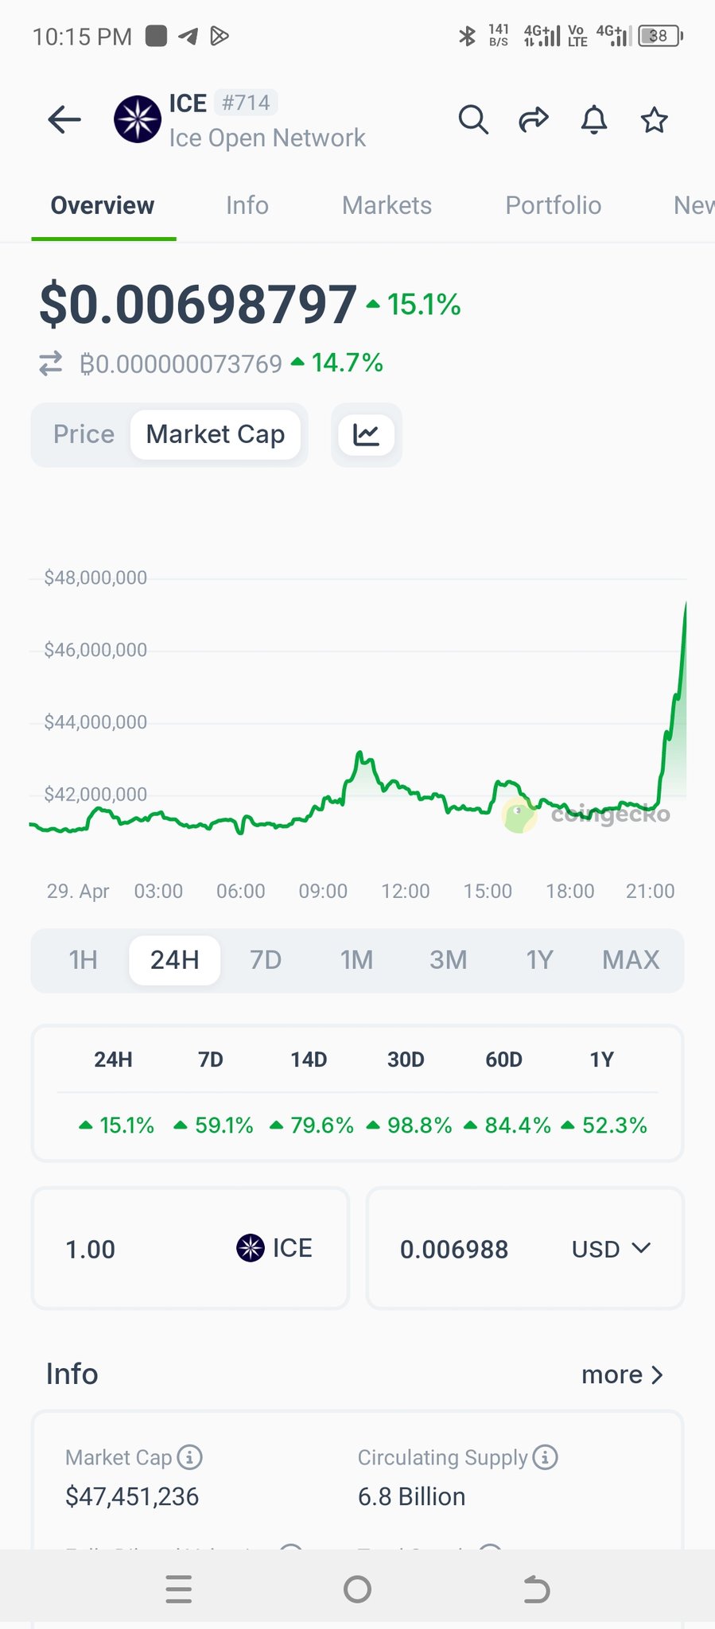Expand Info section via more
Viewport: 715px width, 1629px height.
[622, 1374]
